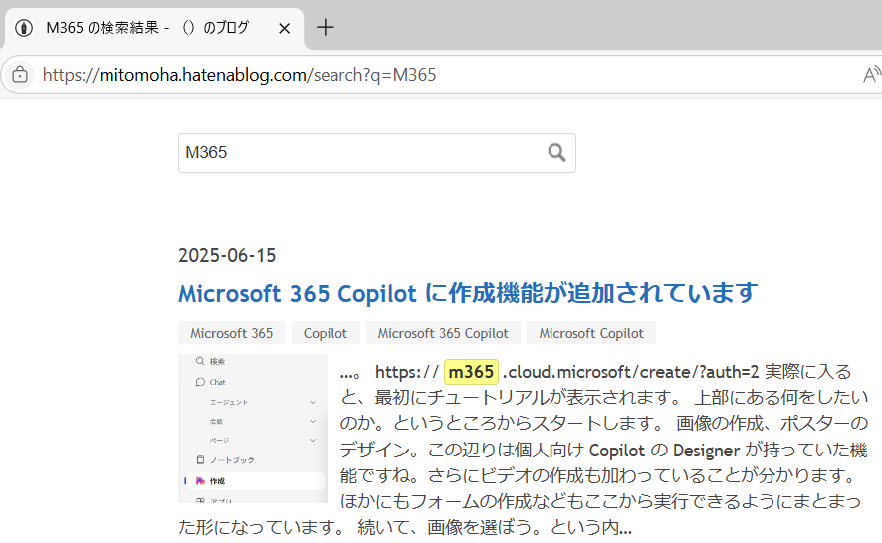Click the Microsoft Copilot category tag
882x543 pixels.
[x=590, y=333]
